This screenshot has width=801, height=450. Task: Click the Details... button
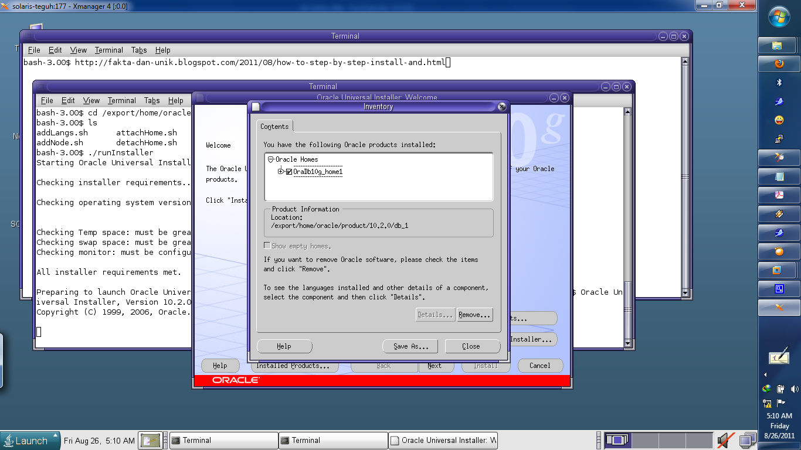click(x=435, y=315)
